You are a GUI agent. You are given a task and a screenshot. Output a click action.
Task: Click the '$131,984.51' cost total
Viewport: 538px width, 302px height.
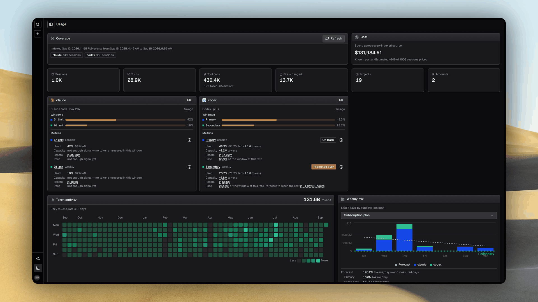tap(368, 53)
